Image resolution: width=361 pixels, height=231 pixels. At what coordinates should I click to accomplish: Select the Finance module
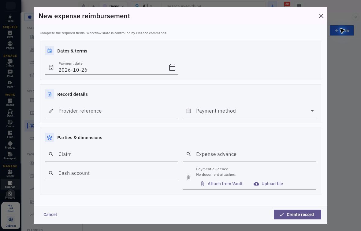point(10,184)
